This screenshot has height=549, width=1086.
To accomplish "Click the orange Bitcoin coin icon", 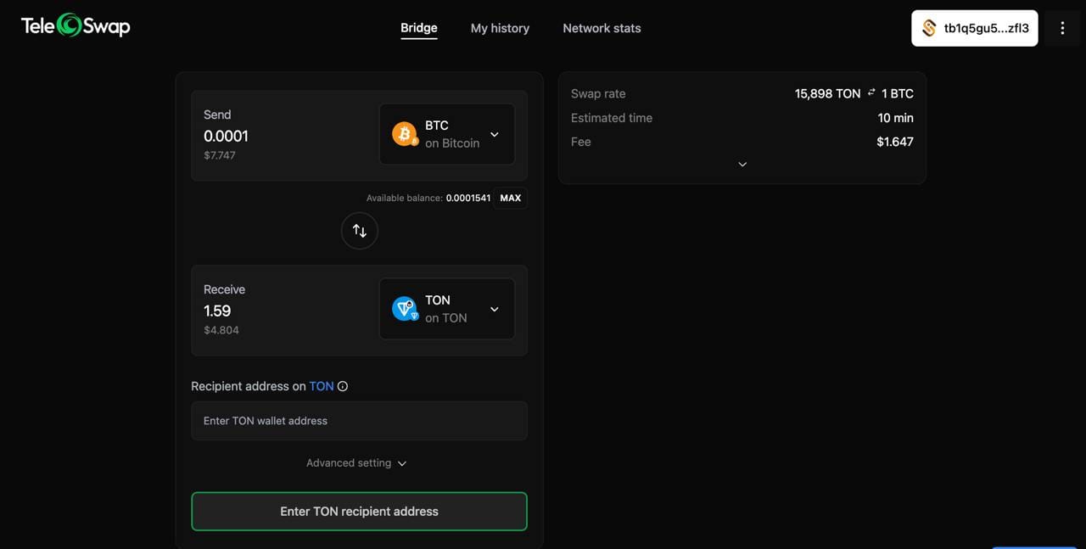I will (405, 134).
